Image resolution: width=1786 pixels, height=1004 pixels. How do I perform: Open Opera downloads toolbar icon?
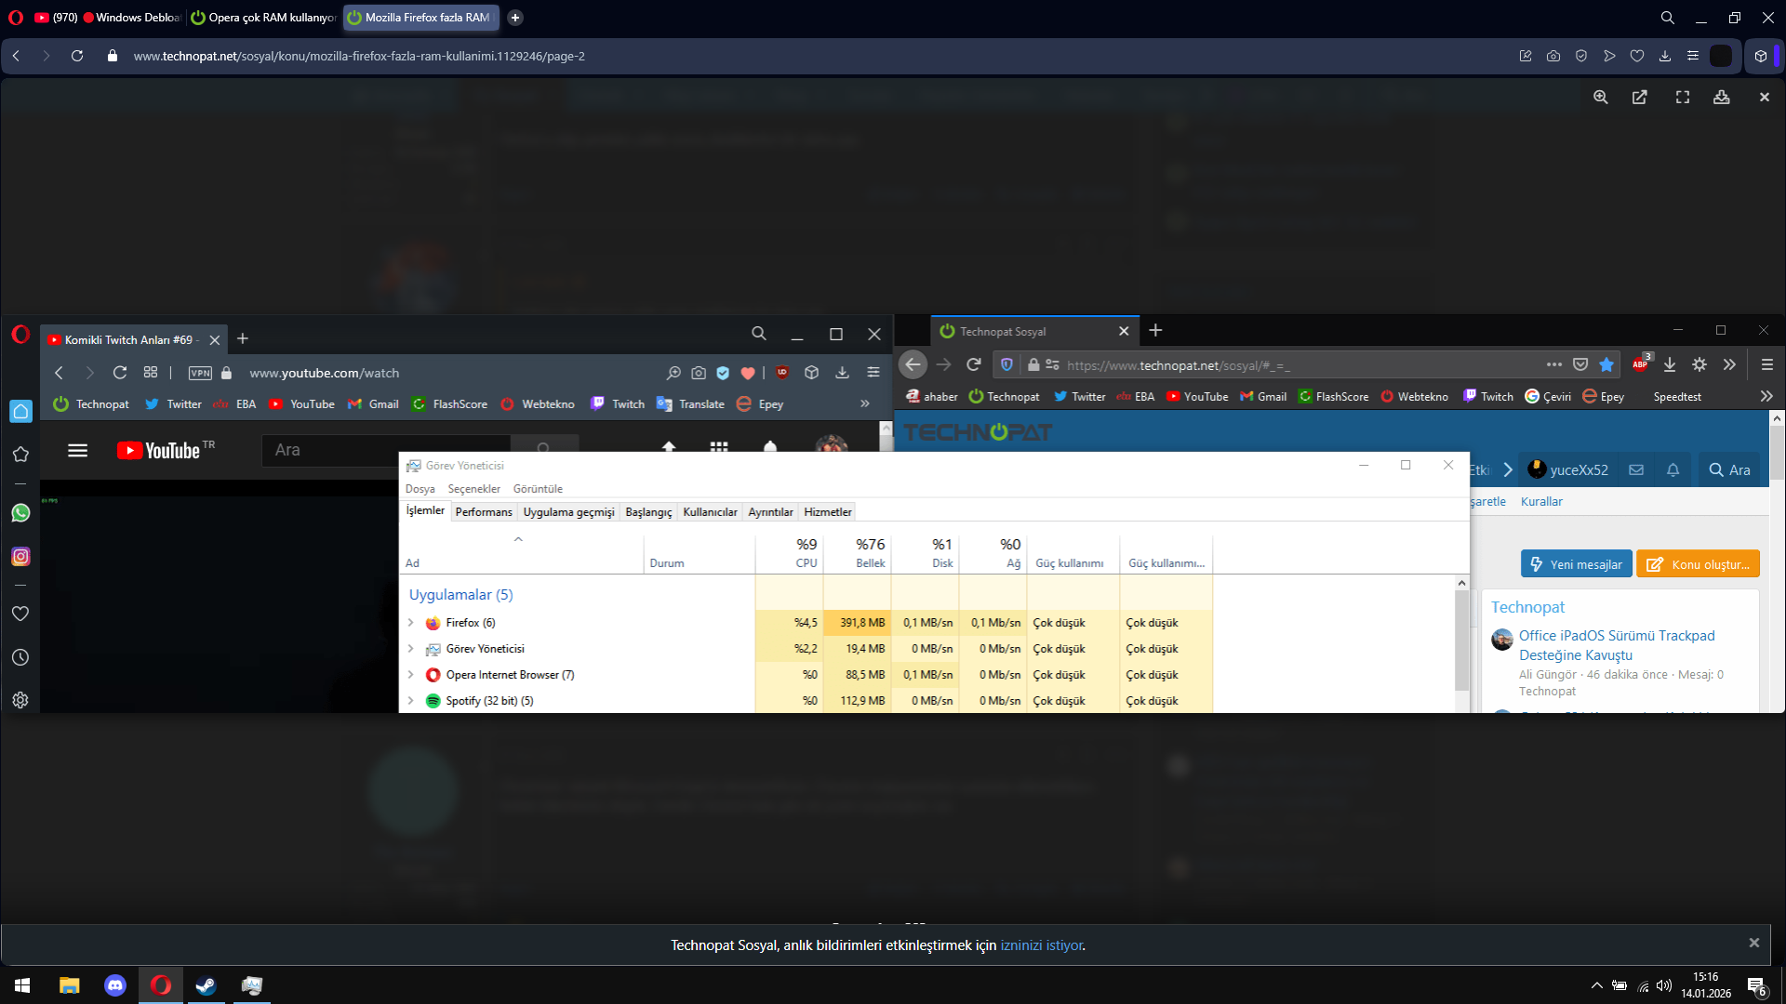coord(1665,56)
